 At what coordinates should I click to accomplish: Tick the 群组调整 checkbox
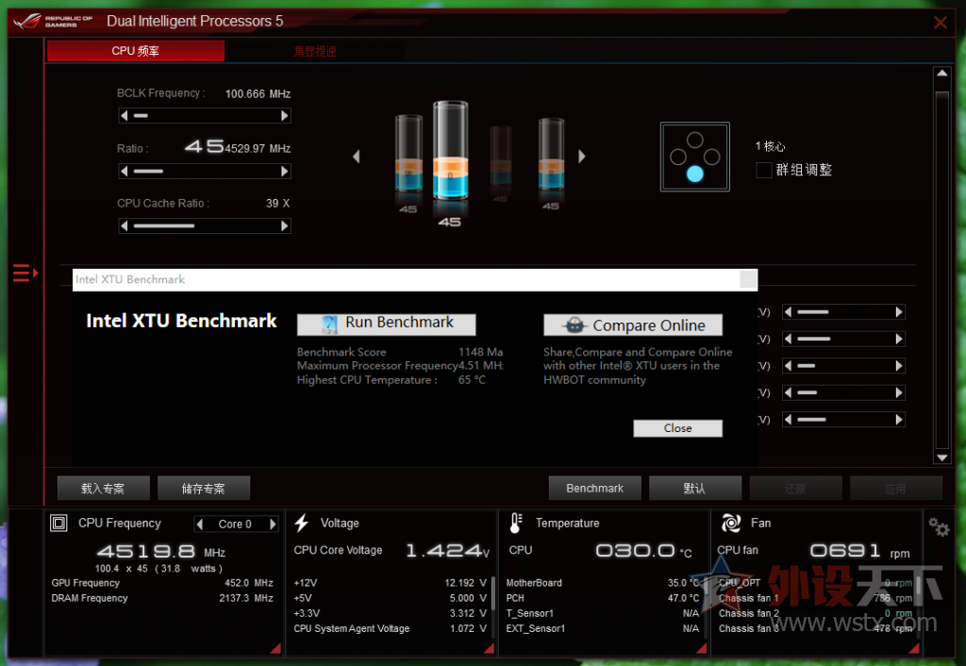click(764, 170)
